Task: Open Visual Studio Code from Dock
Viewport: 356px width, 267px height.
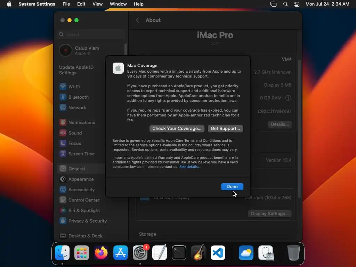Action: tap(218, 253)
